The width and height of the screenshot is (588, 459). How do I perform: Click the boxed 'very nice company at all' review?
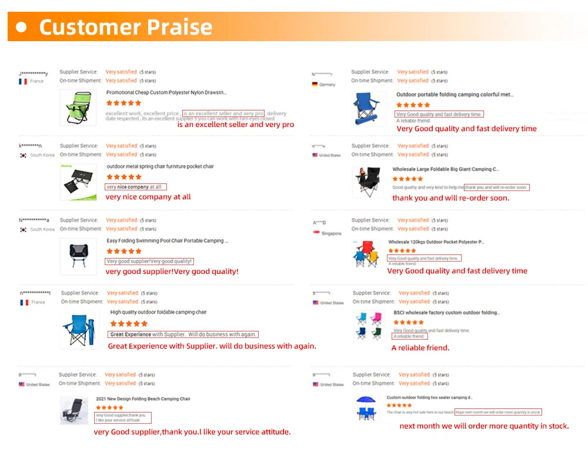pyautogui.click(x=136, y=187)
